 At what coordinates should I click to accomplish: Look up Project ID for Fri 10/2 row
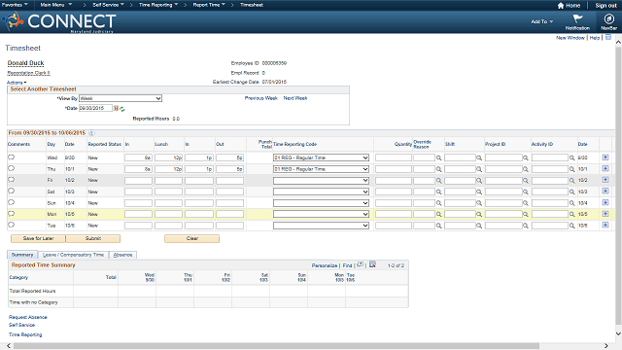click(x=526, y=181)
